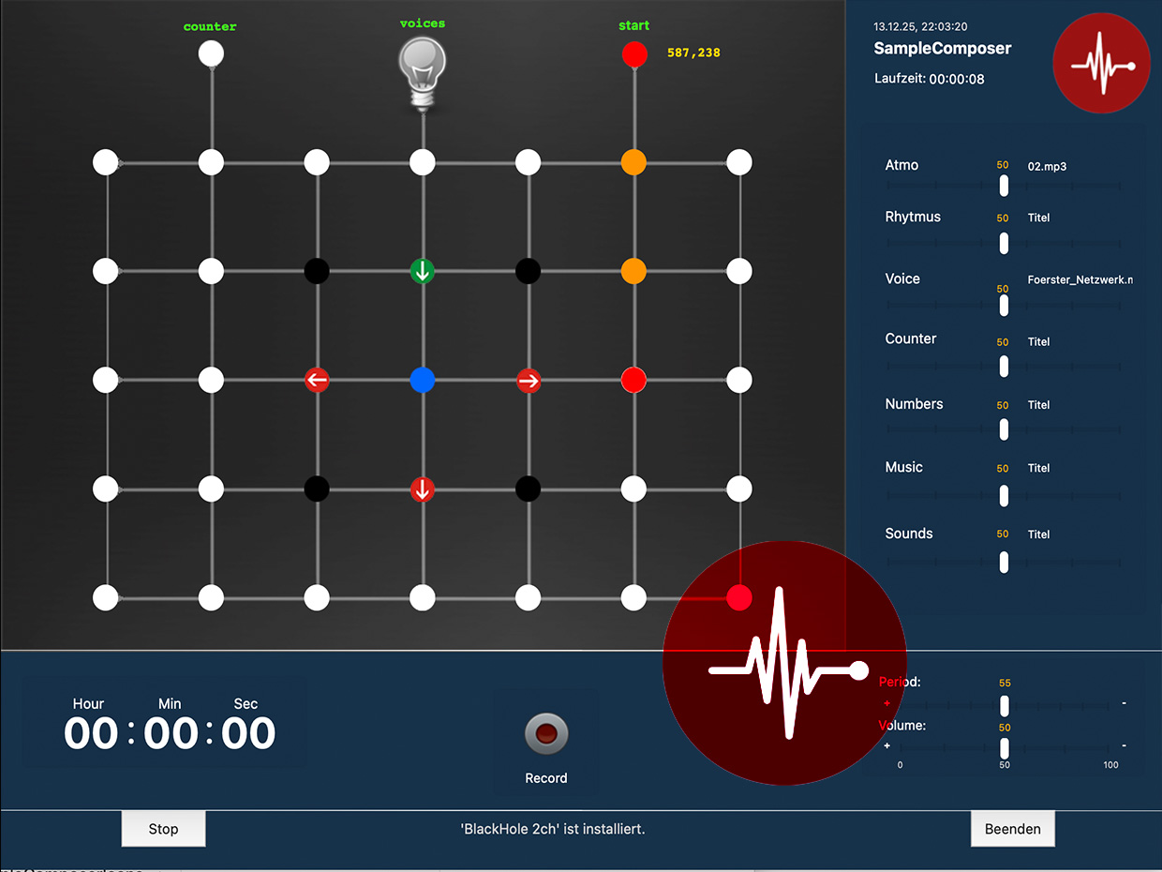Select the blue center node of the grid
1162x872 pixels.
(423, 380)
